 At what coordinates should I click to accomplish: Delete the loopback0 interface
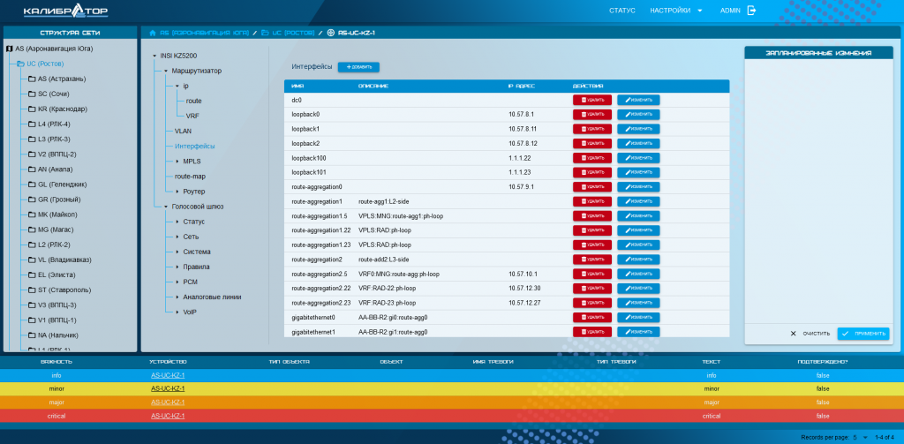point(592,114)
